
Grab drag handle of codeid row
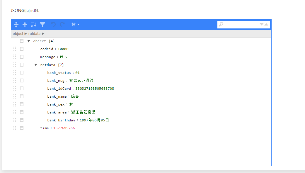(15, 49)
